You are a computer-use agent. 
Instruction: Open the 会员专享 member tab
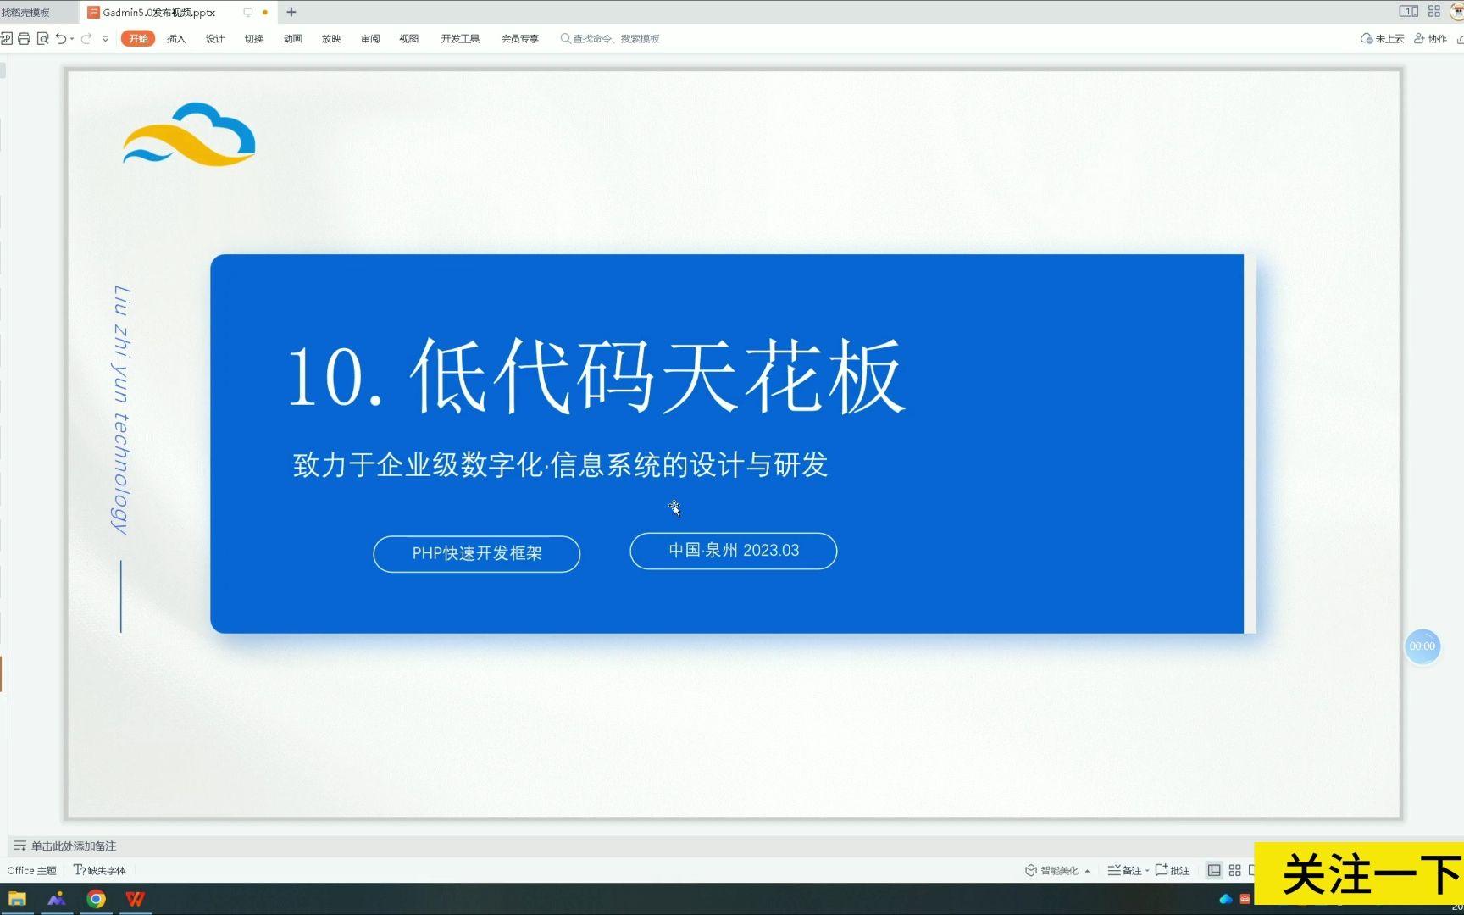[x=520, y=38]
